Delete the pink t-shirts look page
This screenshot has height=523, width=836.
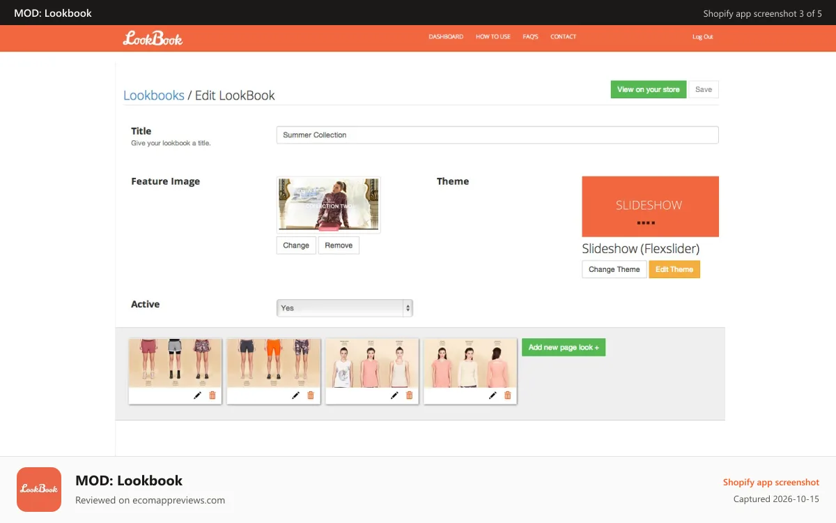click(x=508, y=395)
